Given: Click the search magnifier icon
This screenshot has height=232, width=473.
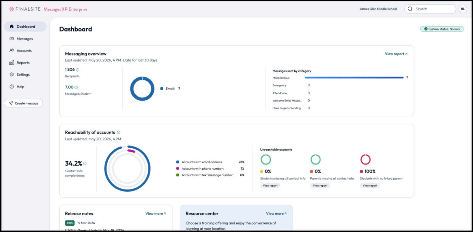Looking at the screenshot, I should pos(410,9).
